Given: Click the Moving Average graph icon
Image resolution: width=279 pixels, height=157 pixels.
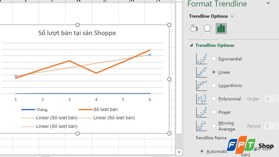Looking at the screenshot, I should coord(202,126).
